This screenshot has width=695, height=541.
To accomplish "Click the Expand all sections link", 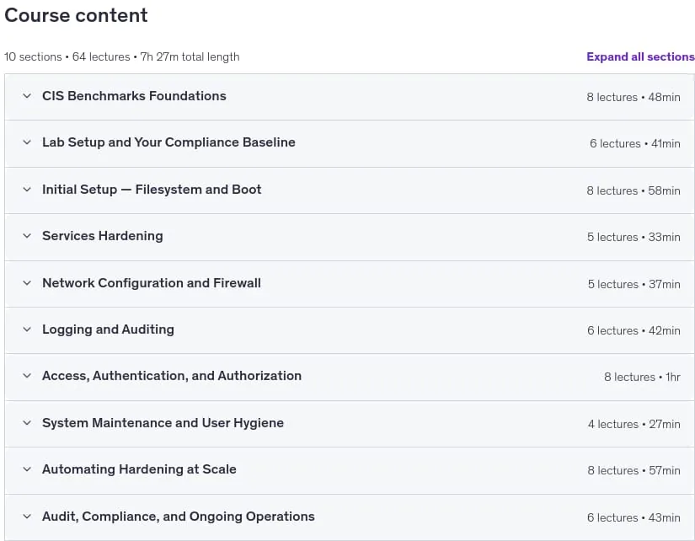I will click(640, 56).
